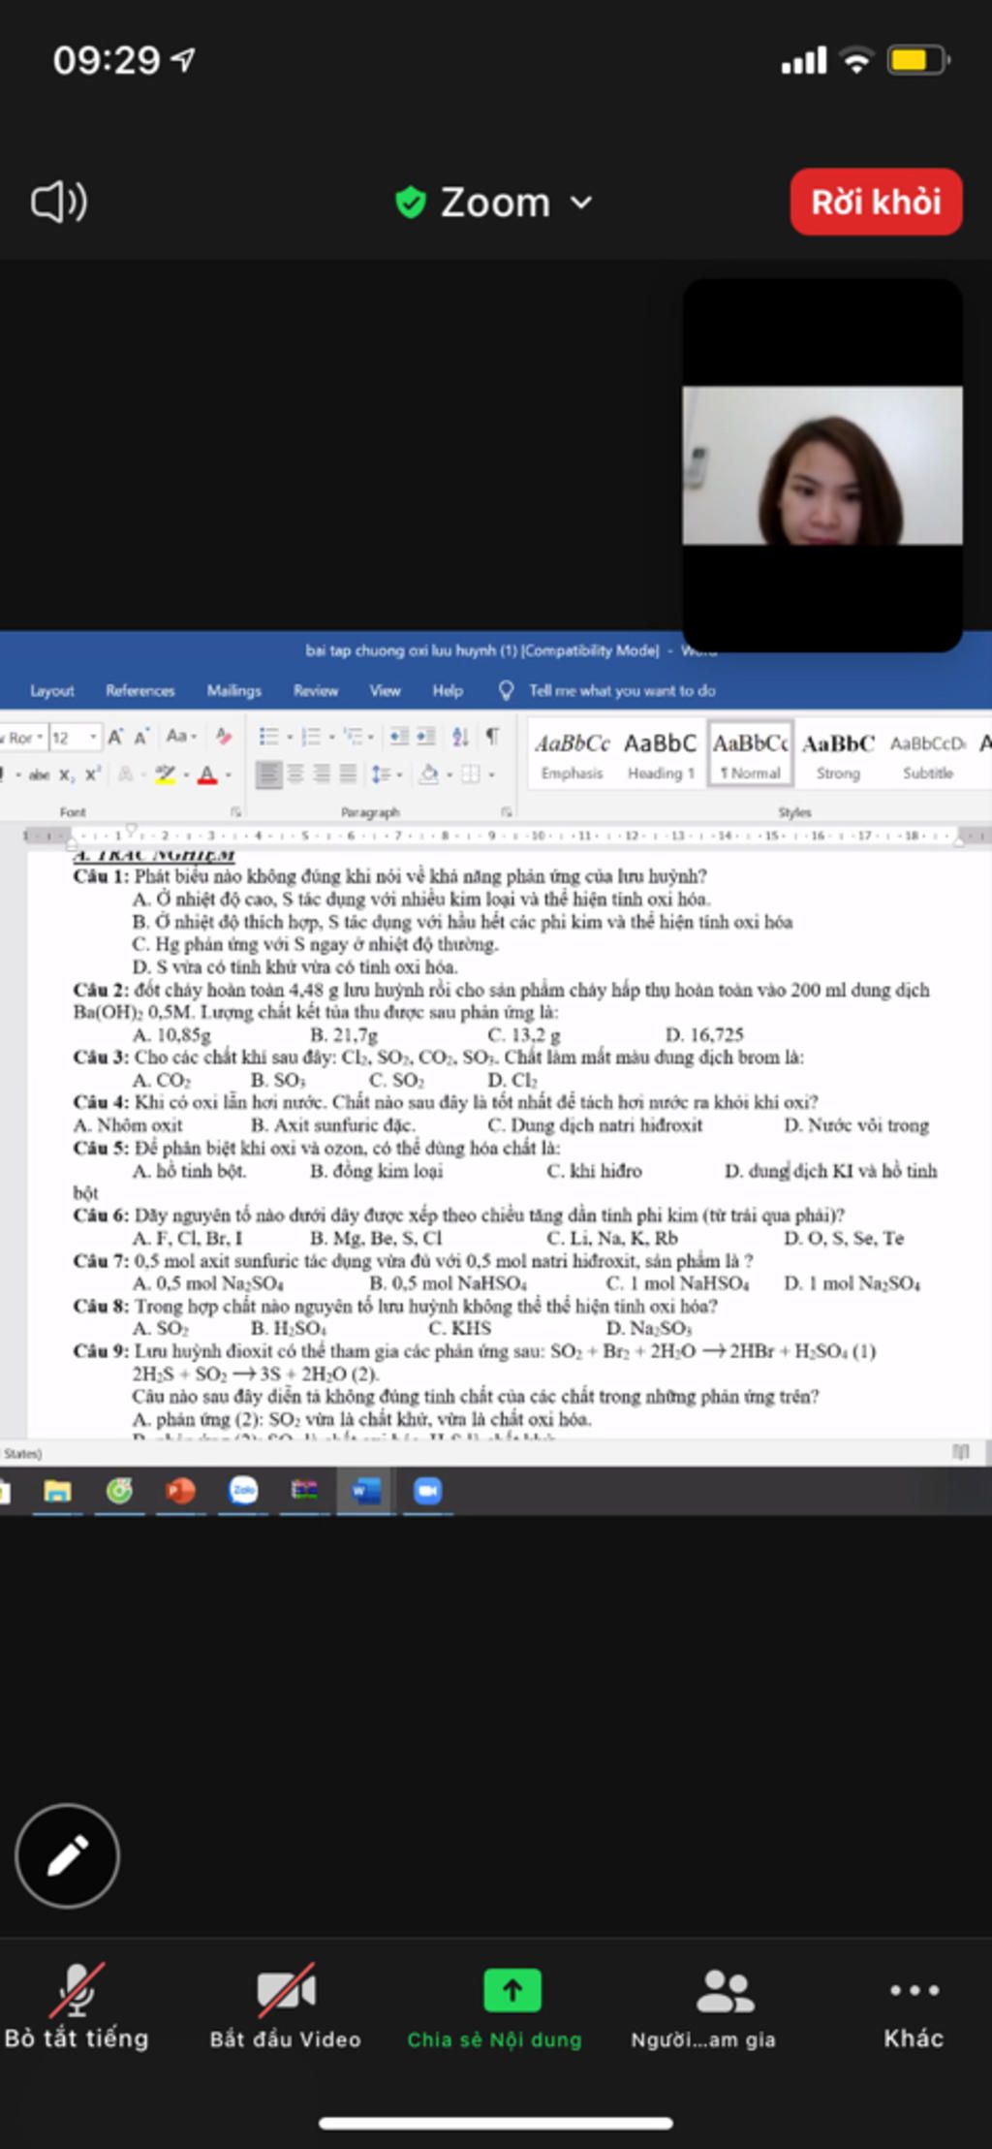Click the Read Mode view icon

[961, 1451]
